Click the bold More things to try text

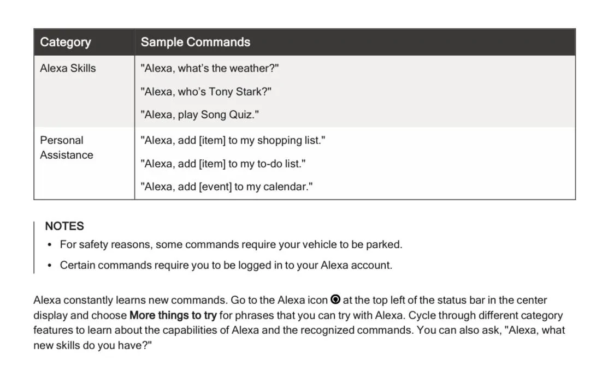[173, 315]
